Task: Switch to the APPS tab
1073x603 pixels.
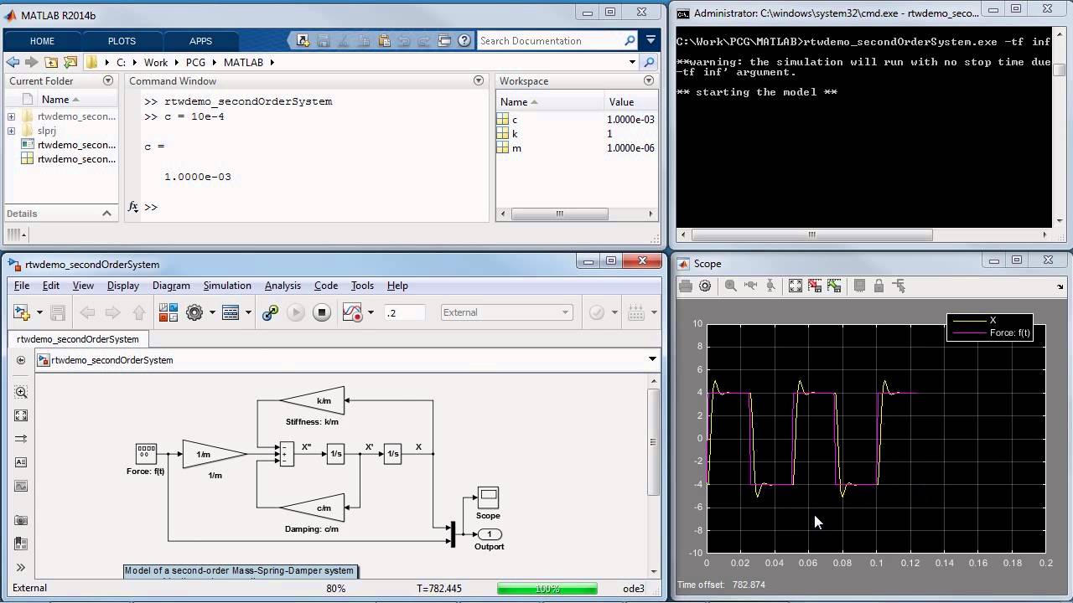Action: tap(200, 41)
